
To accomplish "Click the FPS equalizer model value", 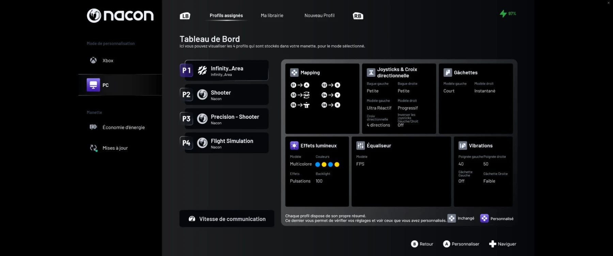I will point(360,164).
